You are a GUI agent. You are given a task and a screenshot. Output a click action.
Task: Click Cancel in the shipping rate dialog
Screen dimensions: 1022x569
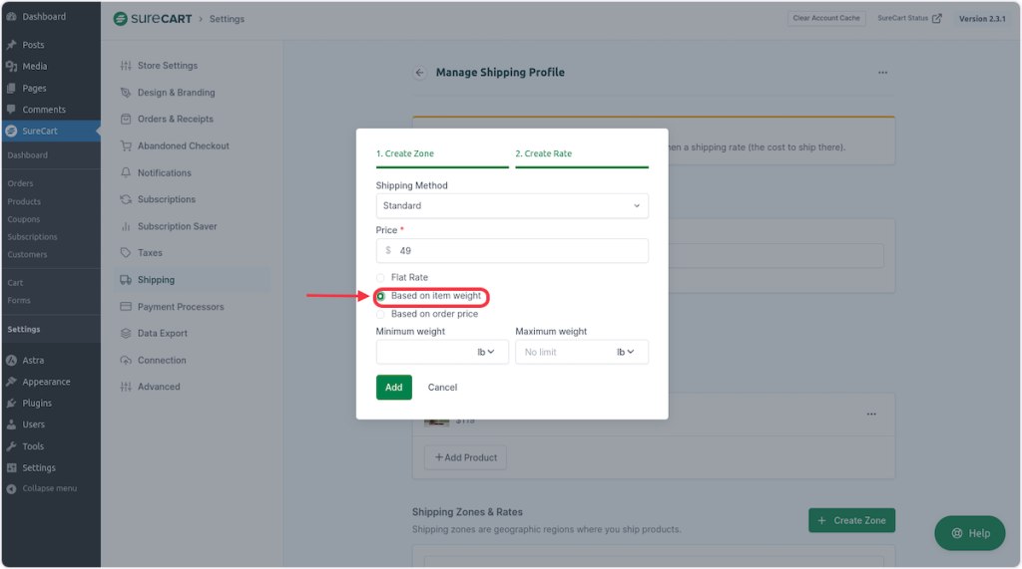(x=442, y=388)
